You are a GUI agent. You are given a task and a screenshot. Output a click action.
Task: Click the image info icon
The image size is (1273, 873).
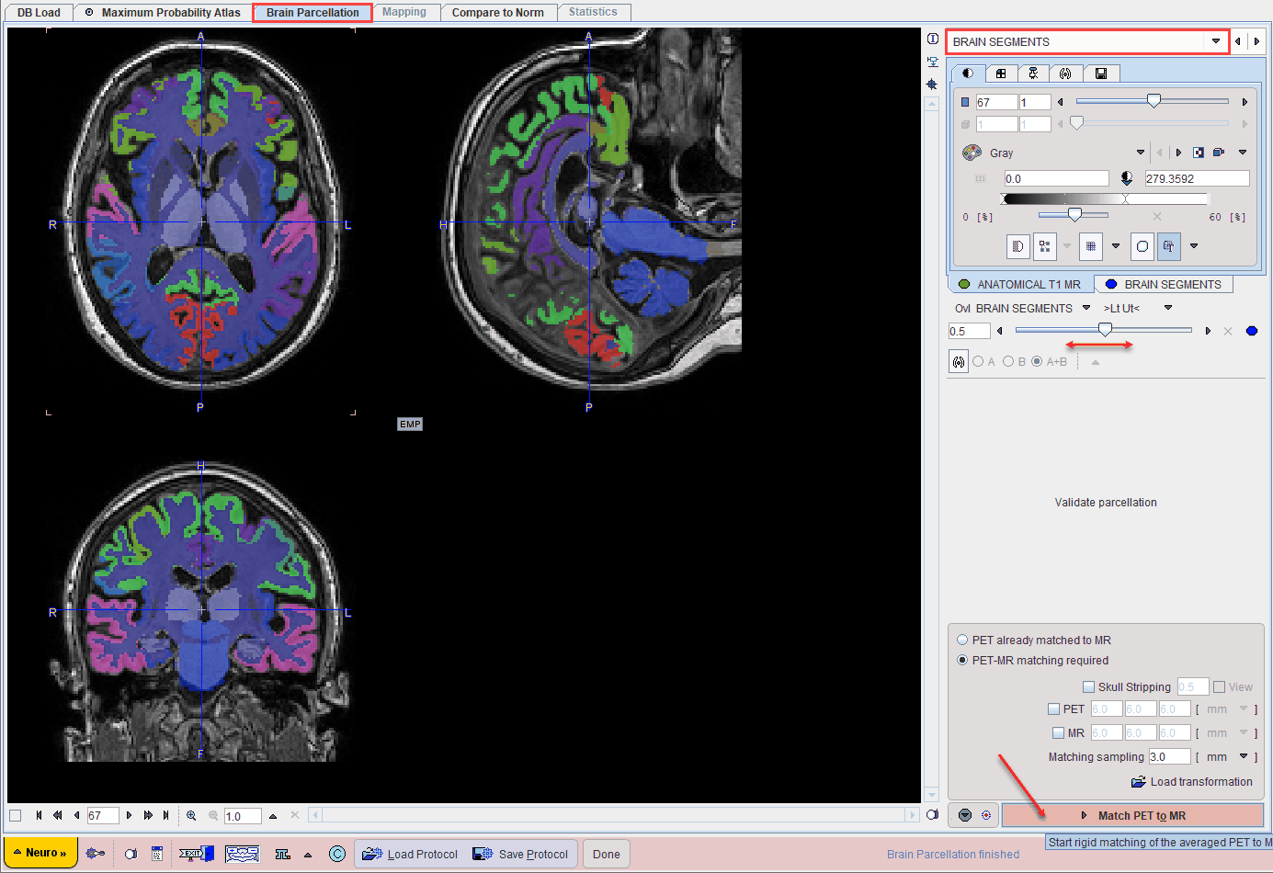[933, 39]
